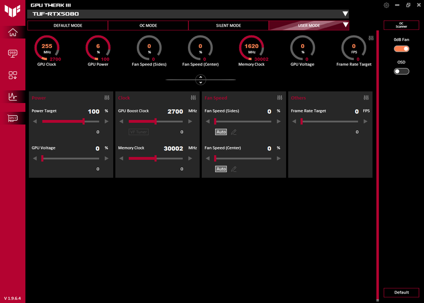Increase Power Target with right arrow
Viewport: 424px width, 303px height.
click(107, 121)
